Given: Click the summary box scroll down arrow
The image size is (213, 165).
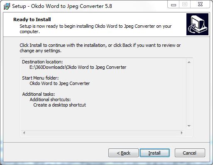Looking at the screenshot, I should pyautogui.click(x=189, y=126).
